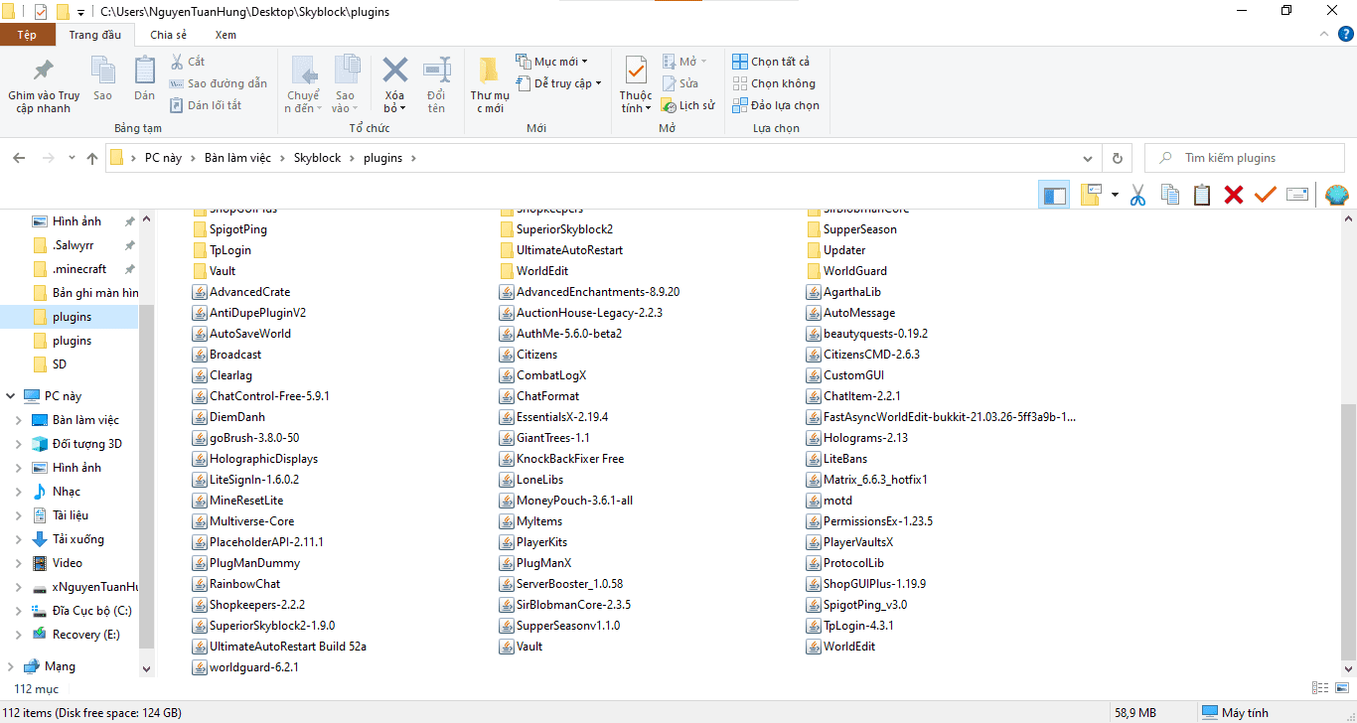Open the Chuyển đến dropdown
The width and height of the screenshot is (1357, 723).
(x=304, y=84)
